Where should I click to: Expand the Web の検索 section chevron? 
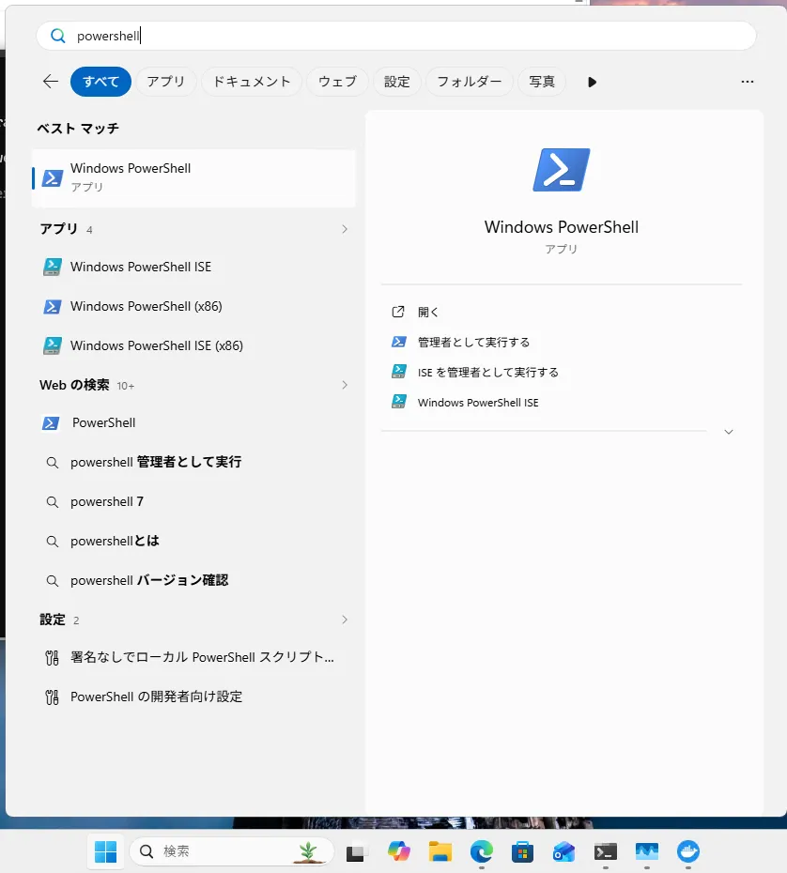[345, 385]
